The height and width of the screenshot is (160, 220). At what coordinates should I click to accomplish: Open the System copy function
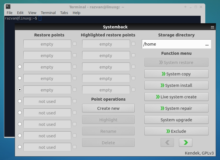coord(176,74)
